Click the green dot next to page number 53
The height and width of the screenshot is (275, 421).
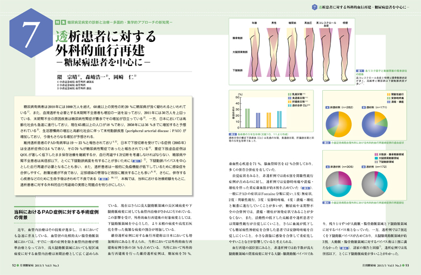403,265
